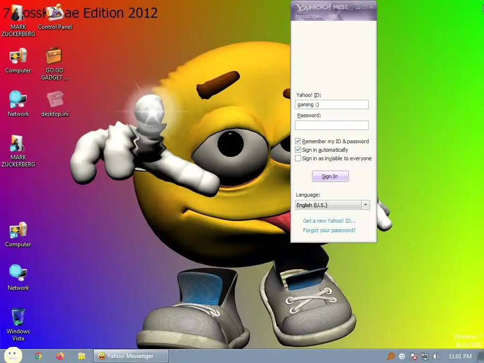The width and height of the screenshot is (484, 363).
Task: Click the magnifier icon in system tray
Action: point(390,356)
